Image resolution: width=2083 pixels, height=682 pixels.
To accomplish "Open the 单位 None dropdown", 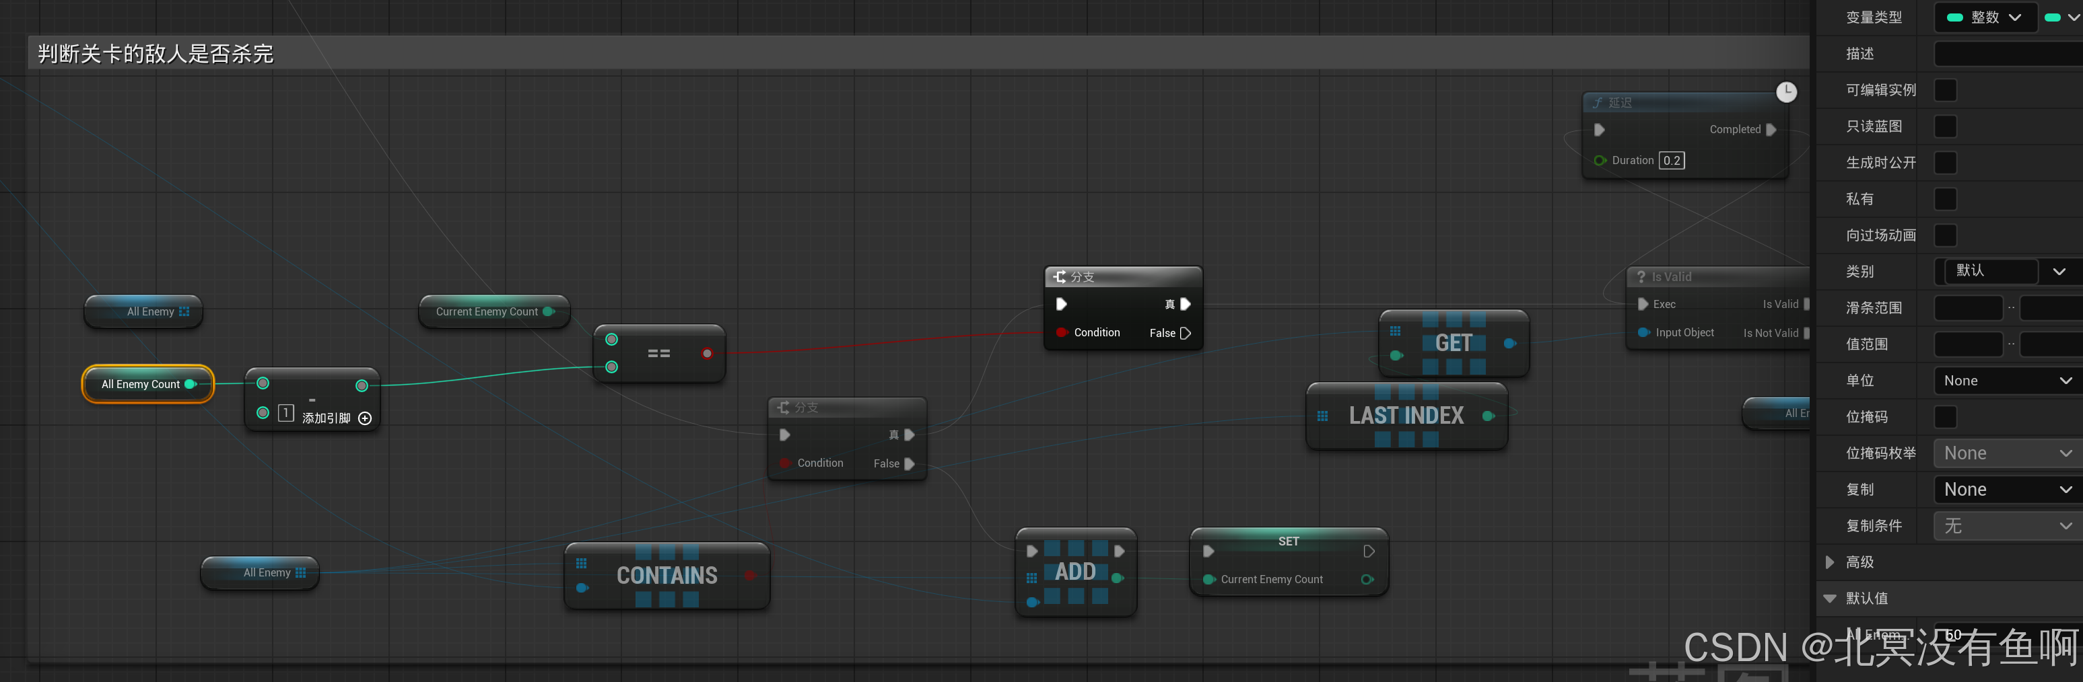I will tap(2009, 381).
